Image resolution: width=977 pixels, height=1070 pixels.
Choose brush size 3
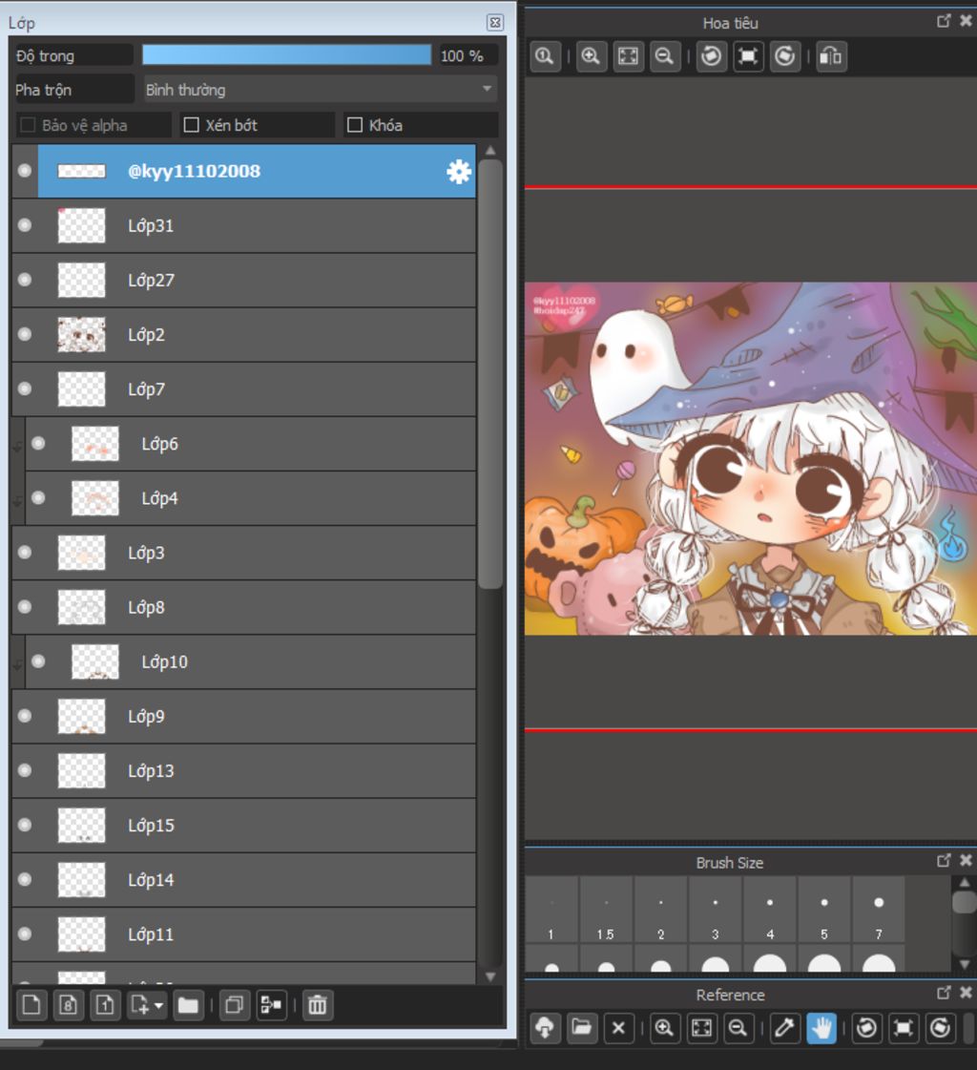point(715,910)
